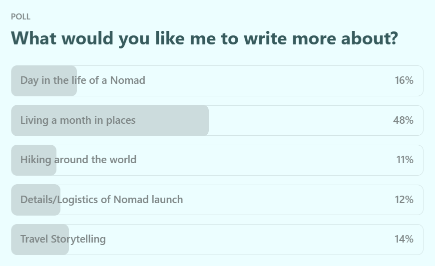Image resolution: width=435 pixels, height=266 pixels.
Task: Click the shaded bar behind 'Details/Logistics'
Action: (36, 200)
